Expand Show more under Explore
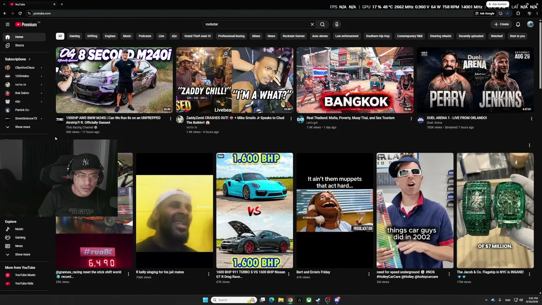The height and width of the screenshot is (305, 542). 24,255
